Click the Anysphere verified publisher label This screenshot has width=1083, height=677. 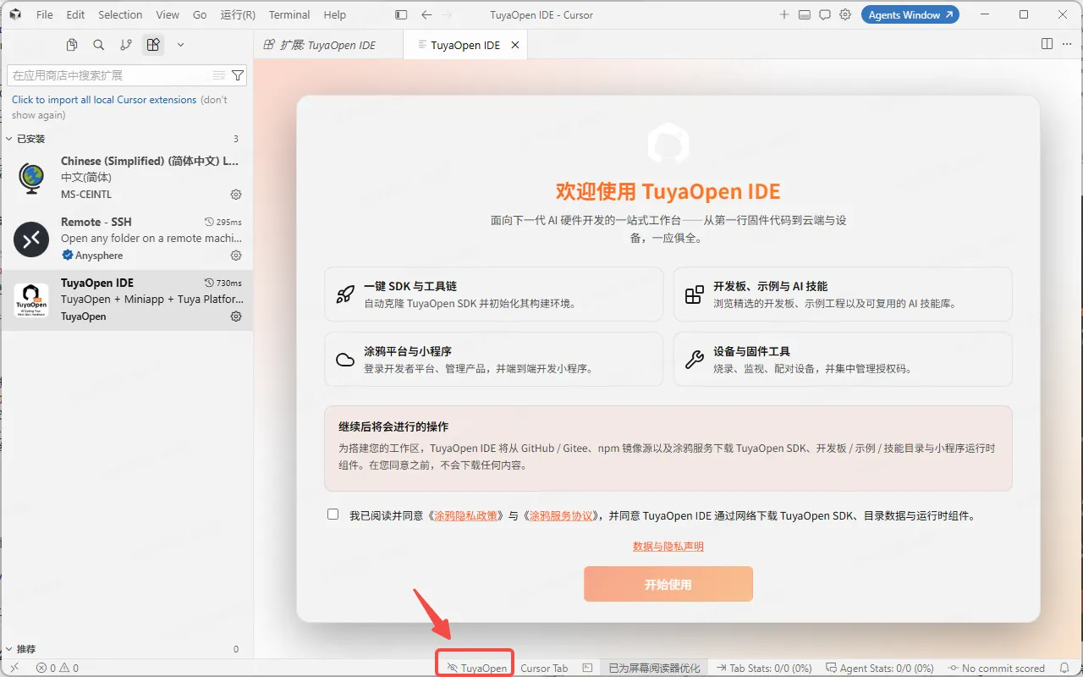[x=92, y=256]
